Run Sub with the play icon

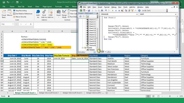click(113, 11)
